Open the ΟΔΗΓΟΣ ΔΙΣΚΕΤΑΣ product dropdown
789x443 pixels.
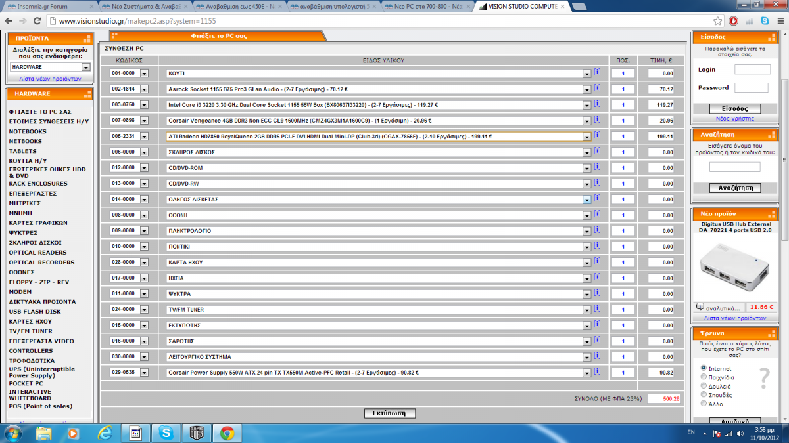587,199
